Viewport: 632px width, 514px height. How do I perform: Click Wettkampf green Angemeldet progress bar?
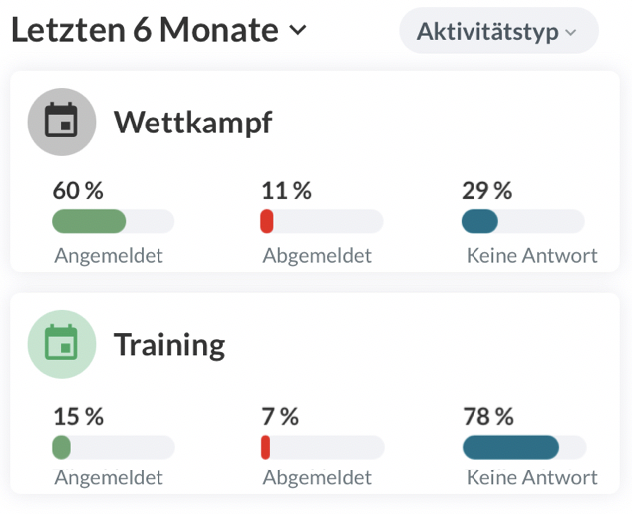[x=89, y=221]
